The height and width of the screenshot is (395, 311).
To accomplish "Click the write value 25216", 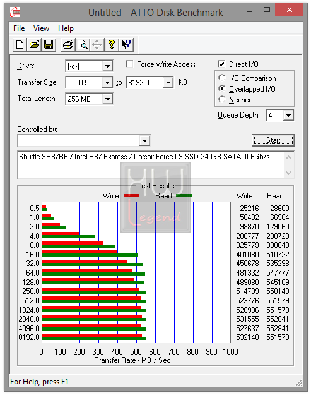I will (x=249, y=209).
